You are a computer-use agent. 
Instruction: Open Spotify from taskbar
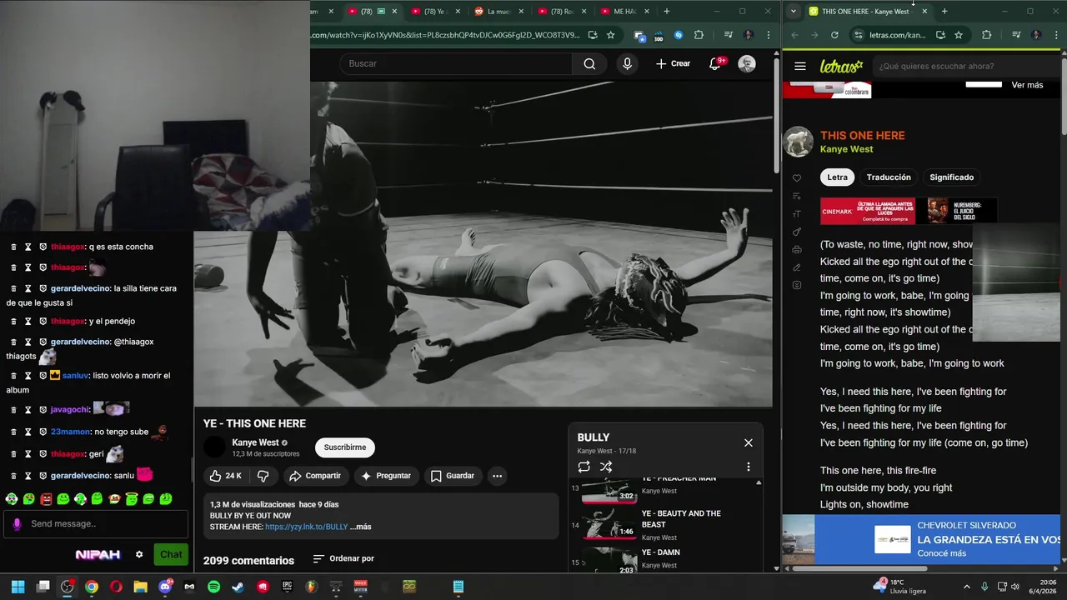[x=213, y=587]
